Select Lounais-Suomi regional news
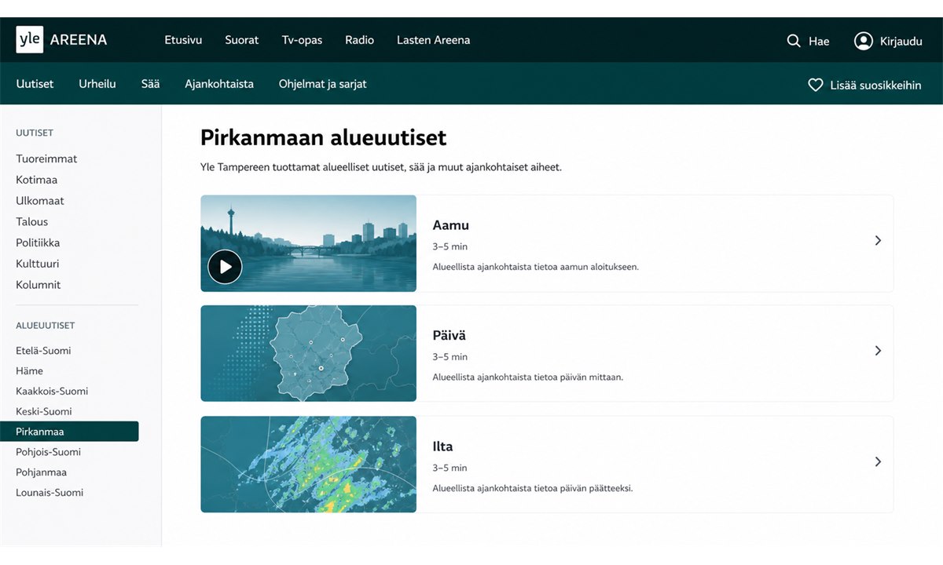Screen dimensions: 943x565 [x=50, y=493]
